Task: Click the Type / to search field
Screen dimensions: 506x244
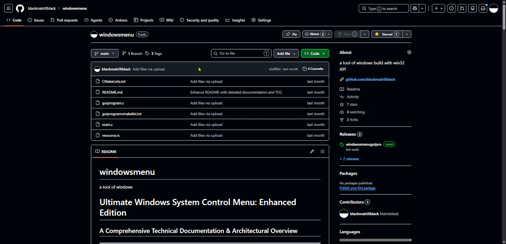Action: coord(384,9)
